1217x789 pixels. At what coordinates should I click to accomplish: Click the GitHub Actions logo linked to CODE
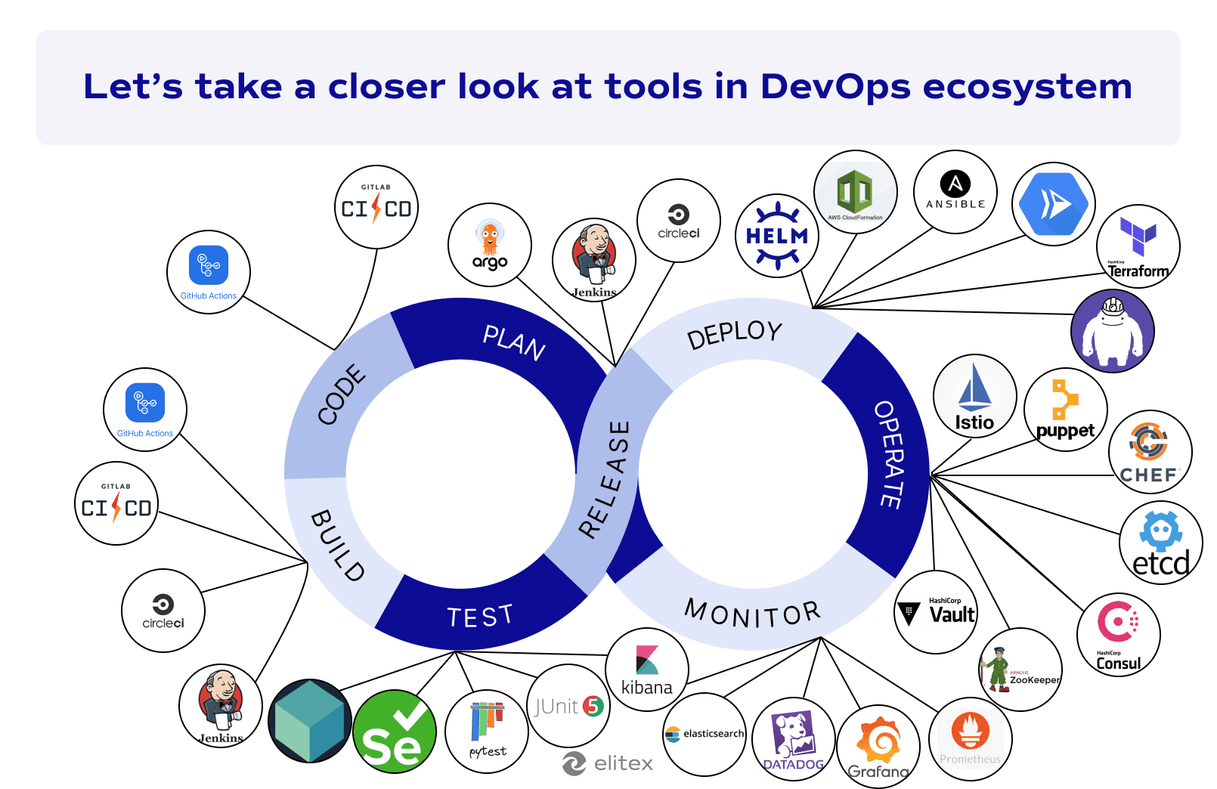[209, 272]
